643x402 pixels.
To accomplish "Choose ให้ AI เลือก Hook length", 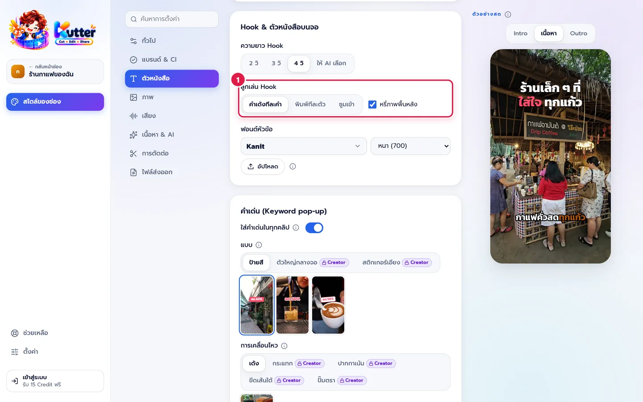I will pyautogui.click(x=331, y=63).
